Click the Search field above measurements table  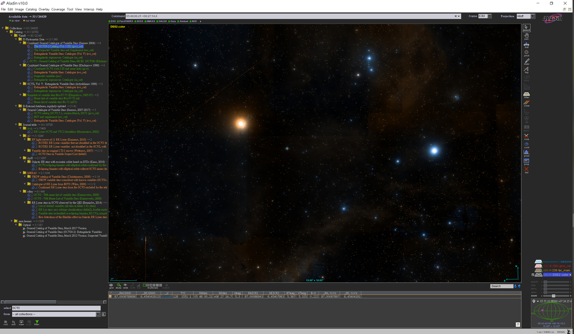[502, 286]
